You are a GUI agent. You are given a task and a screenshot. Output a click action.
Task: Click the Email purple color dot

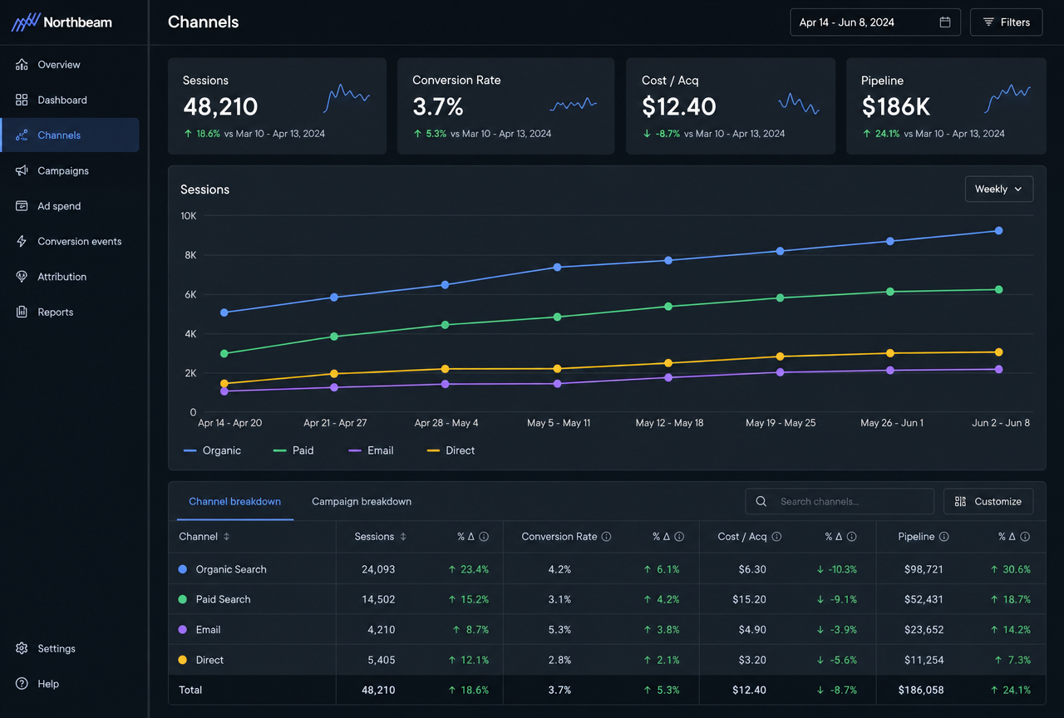(183, 630)
